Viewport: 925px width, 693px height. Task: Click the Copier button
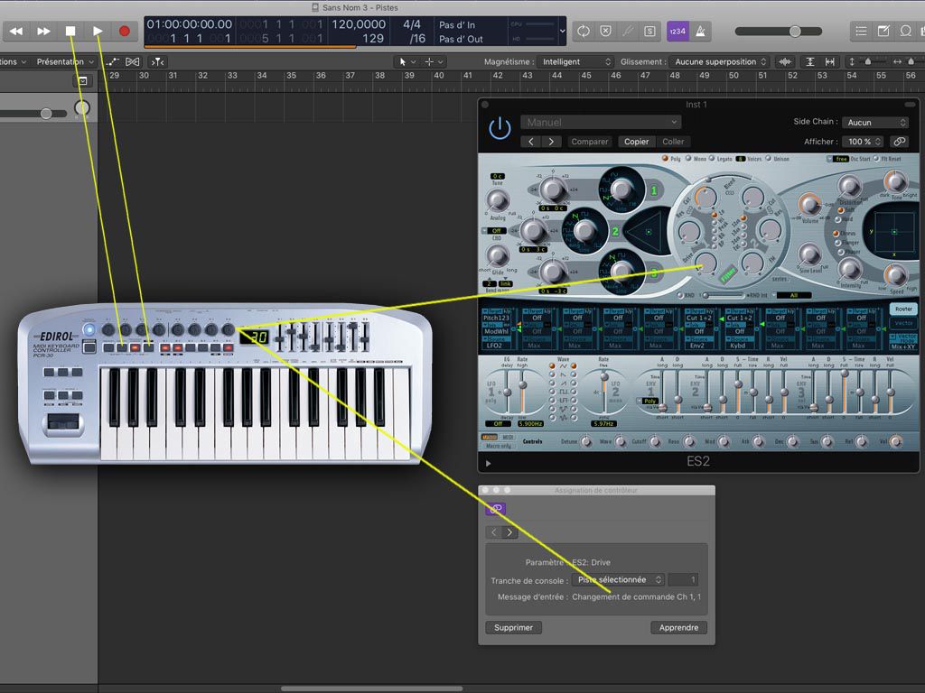(637, 142)
